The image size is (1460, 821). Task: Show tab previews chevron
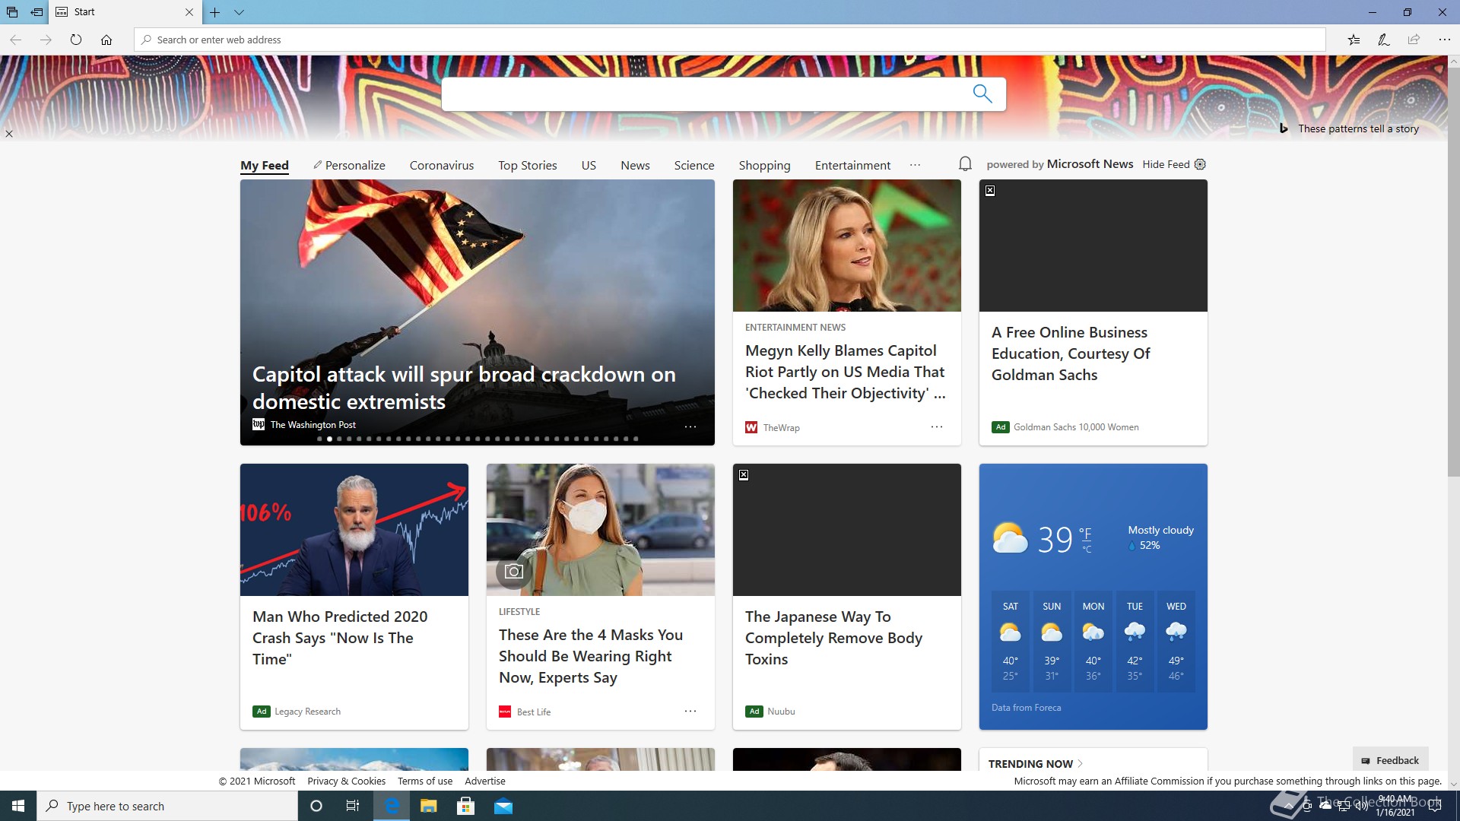[239, 12]
